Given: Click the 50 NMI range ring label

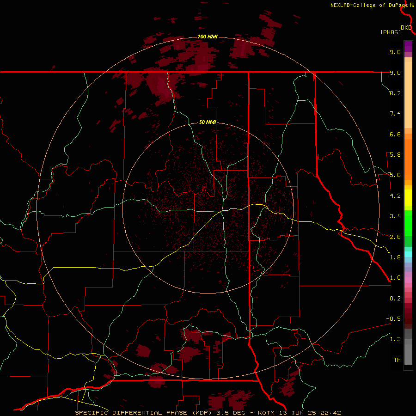Looking at the screenshot, I should pyautogui.click(x=208, y=122).
